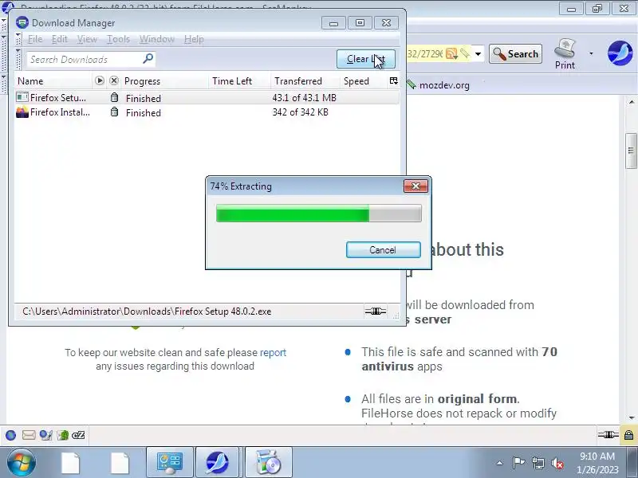Click the page vertical scrollbar thumb
Screen dimensions: 638x478
[x=631, y=151]
